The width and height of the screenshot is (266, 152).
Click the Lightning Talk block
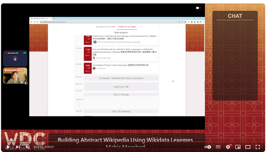[121, 87]
